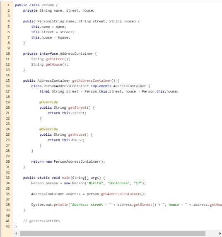
Task: Click the println call on line 38
Action: (x=61, y=205)
